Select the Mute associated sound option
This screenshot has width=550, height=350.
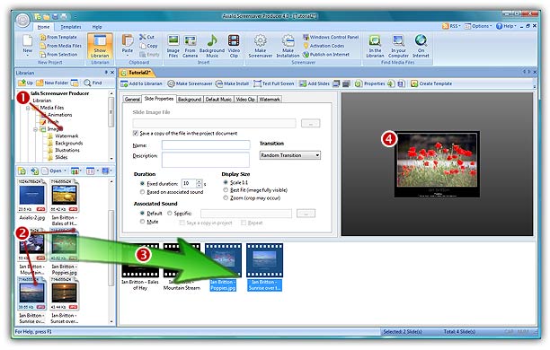[x=142, y=222]
